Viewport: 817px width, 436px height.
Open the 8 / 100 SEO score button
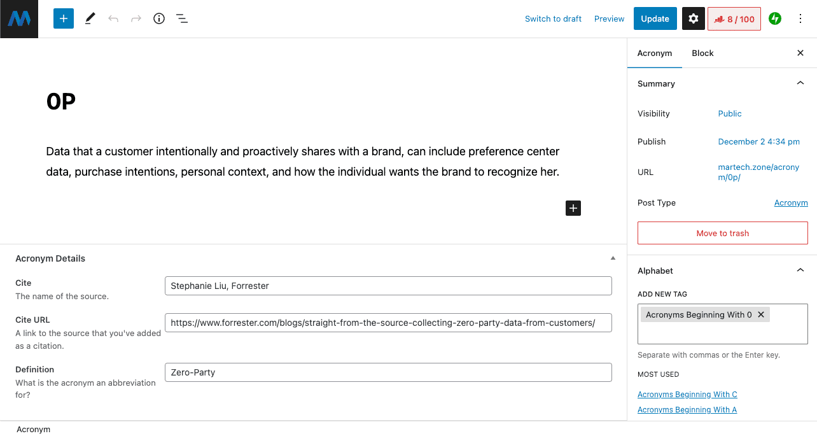click(x=734, y=19)
